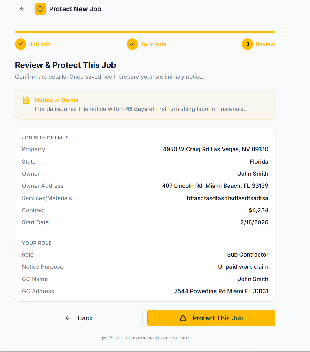This screenshot has width=310, height=352.
Task: Click the property address value
Action: point(216,149)
